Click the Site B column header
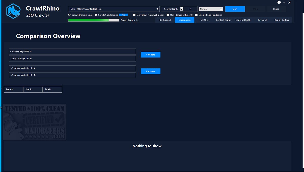Screen dimensions: 304x172 (x=52, y=89)
